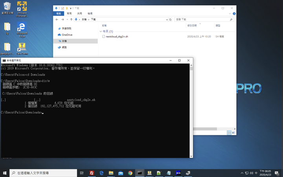
Task: Go back in File Explorer
Action: (57, 20)
